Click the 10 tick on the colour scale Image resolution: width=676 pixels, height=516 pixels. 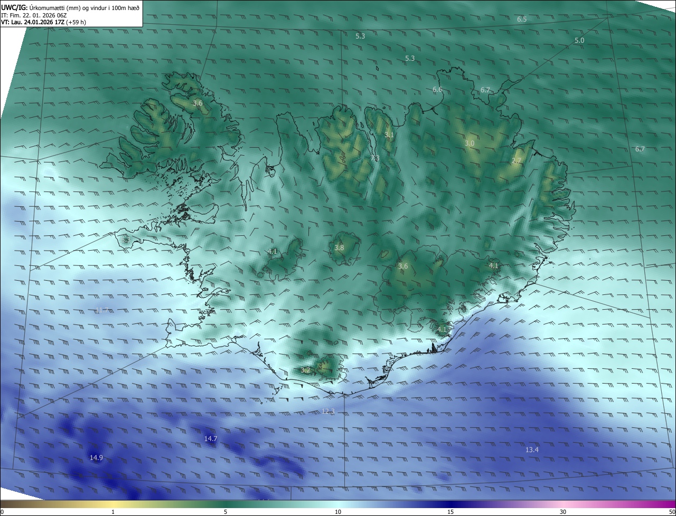(x=338, y=512)
